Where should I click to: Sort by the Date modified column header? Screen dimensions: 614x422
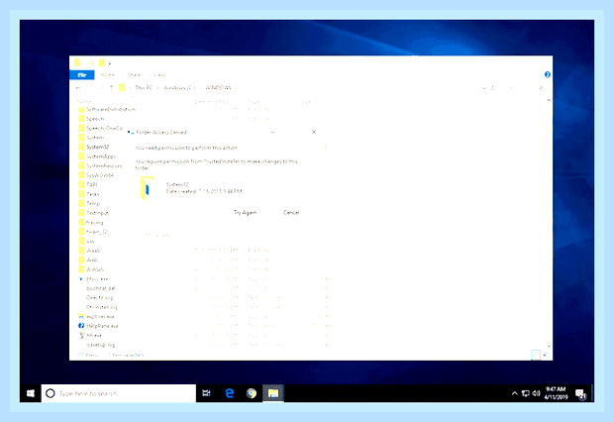[212, 102]
